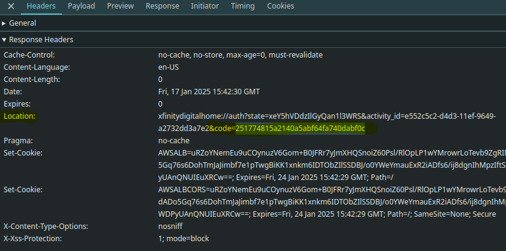Switch to the Headers tab
Screen dimensions: 506x251
[x=41, y=6]
